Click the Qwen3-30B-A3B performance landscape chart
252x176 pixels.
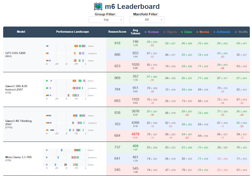(x=69, y=89)
